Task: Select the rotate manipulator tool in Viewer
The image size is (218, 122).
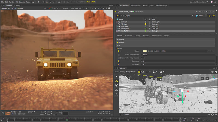Action: (x=117, y=85)
